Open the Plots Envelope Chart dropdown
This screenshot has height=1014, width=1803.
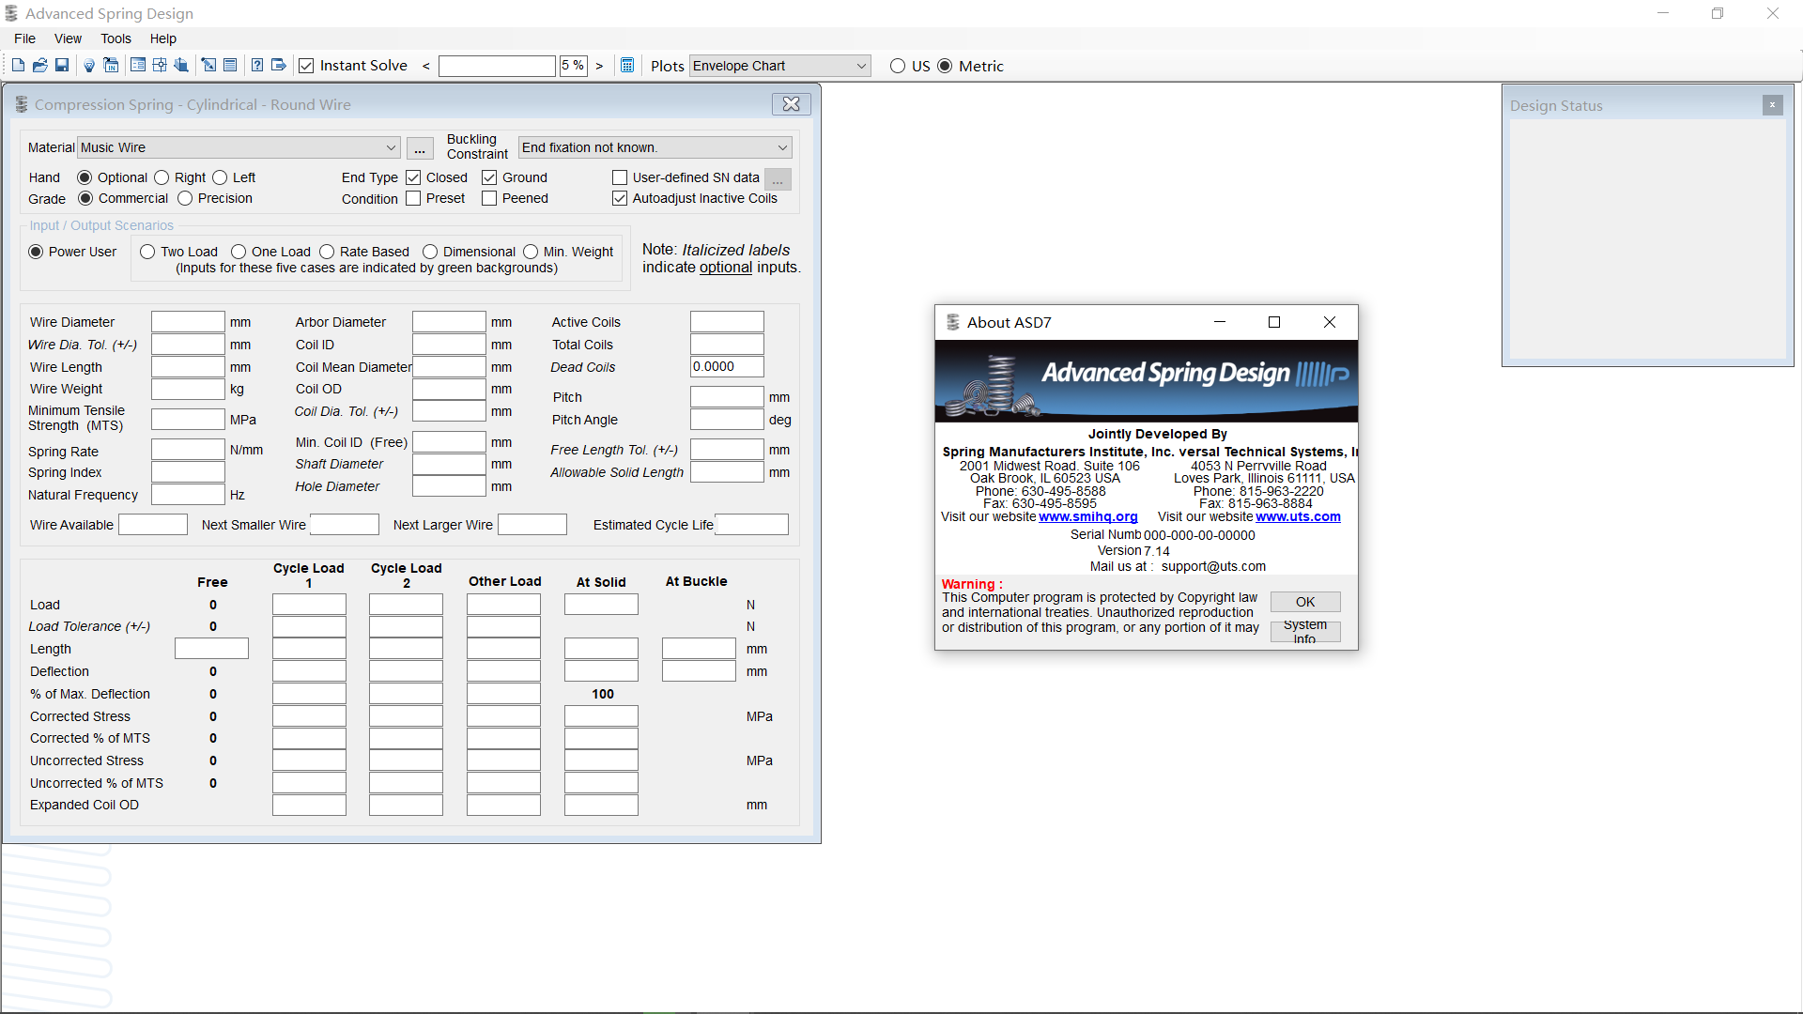(779, 66)
